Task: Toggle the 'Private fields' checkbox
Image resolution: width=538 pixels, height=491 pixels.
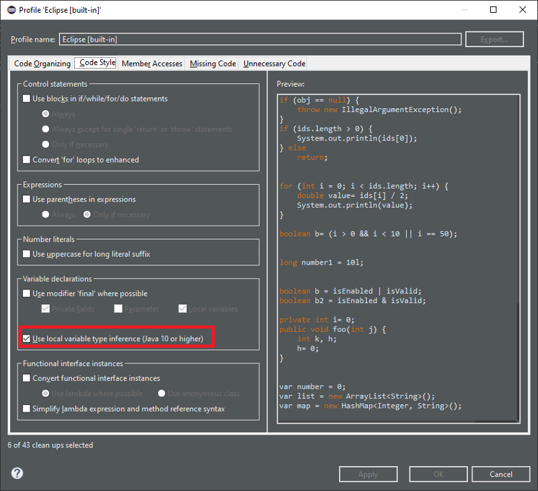Action: 45,309
